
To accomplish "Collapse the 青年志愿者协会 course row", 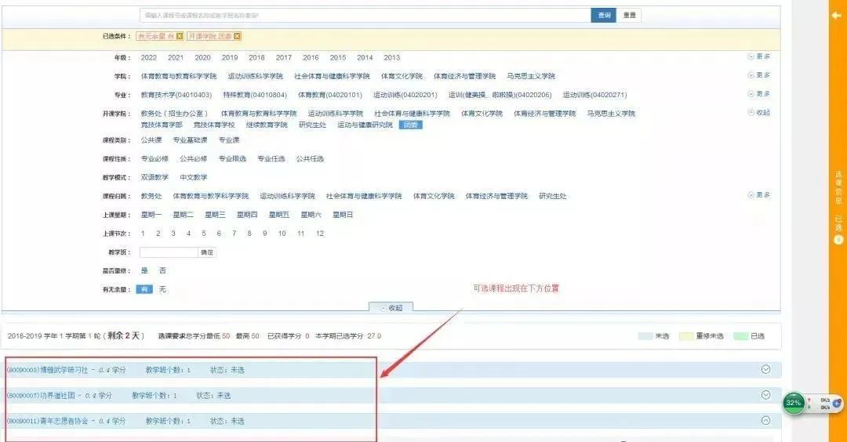I will [x=765, y=421].
